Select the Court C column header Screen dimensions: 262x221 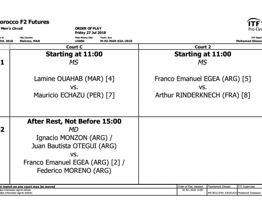pyautogui.click(x=74, y=47)
